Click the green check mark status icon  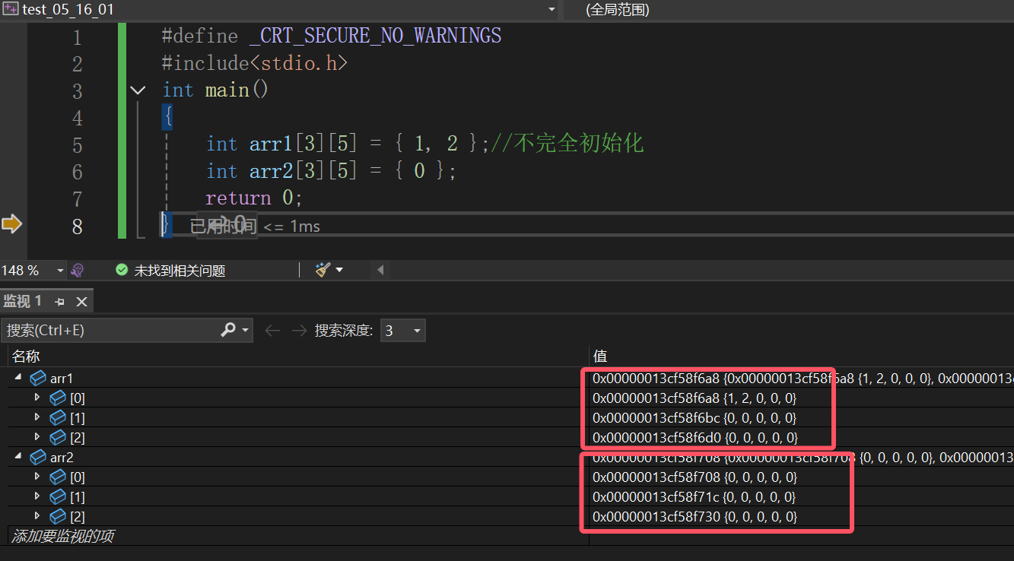tap(121, 270)
